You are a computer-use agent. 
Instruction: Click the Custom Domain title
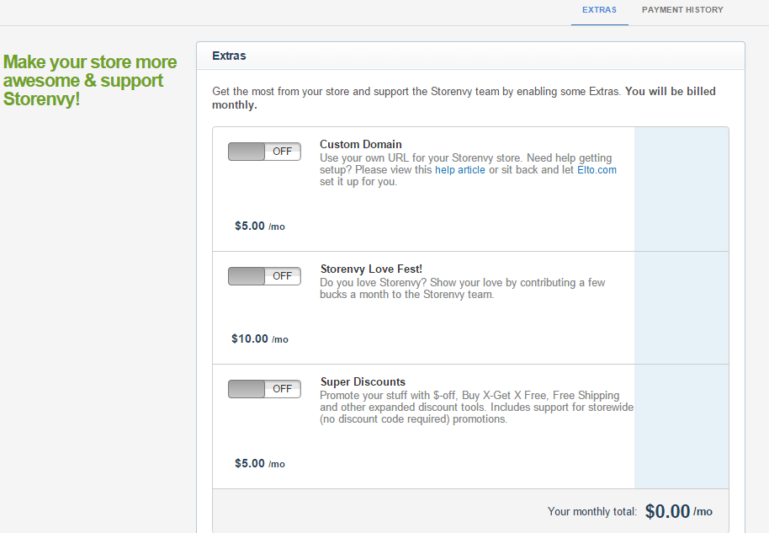click(x=361, y=145)
